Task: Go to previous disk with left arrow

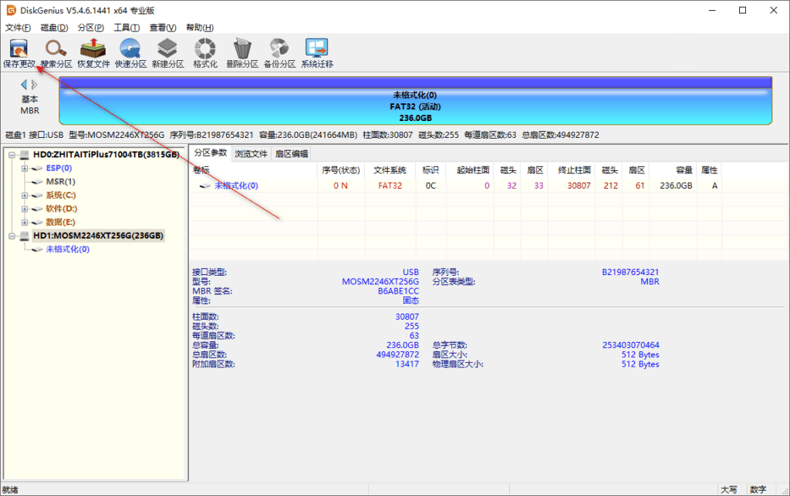Action: click(x=24, y=85)
